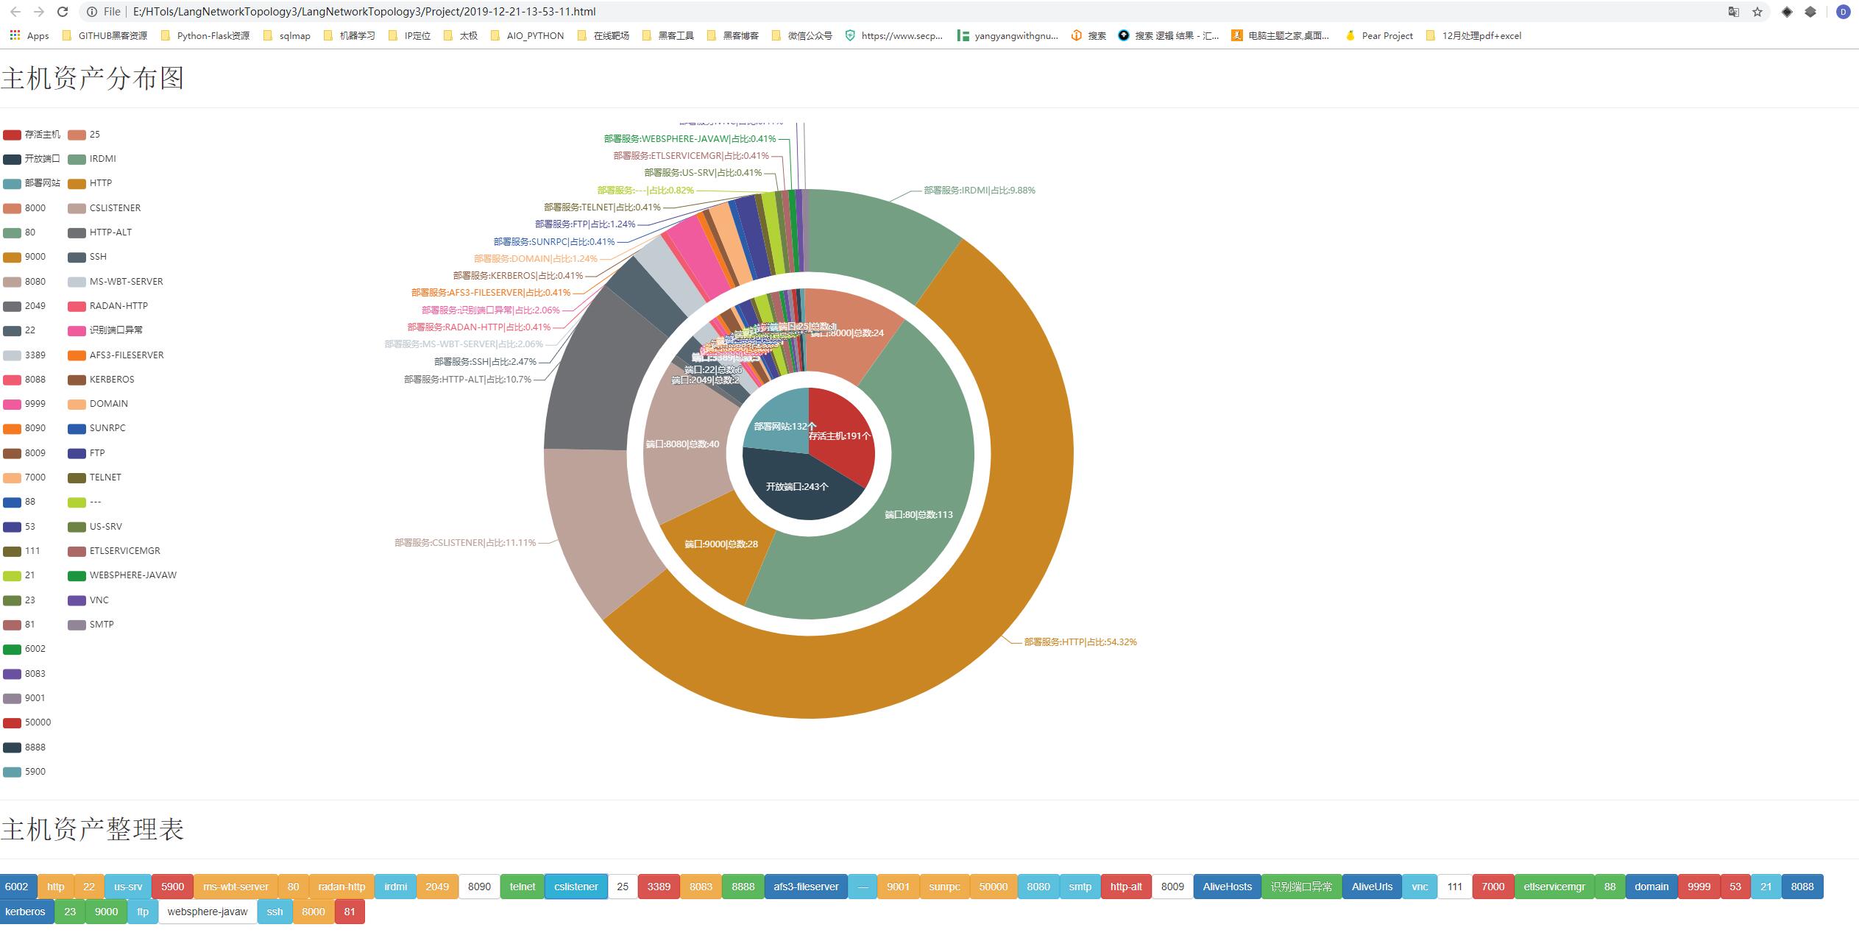Screen dimensions: 1859x938
Task: Toggle the MS-WBT-SERVER legend series
Action: 116,282
